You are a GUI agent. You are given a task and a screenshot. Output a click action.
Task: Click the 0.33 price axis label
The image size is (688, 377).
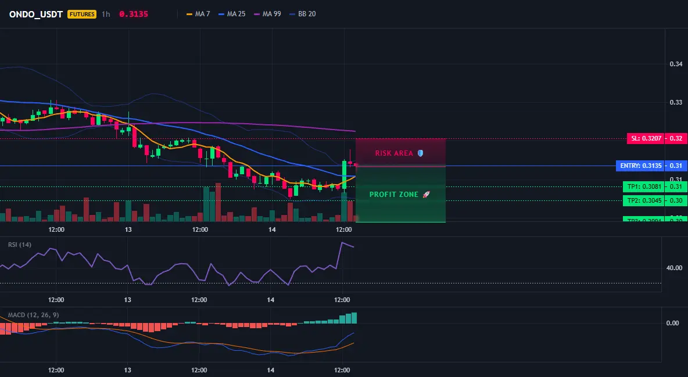click(676, 102)
